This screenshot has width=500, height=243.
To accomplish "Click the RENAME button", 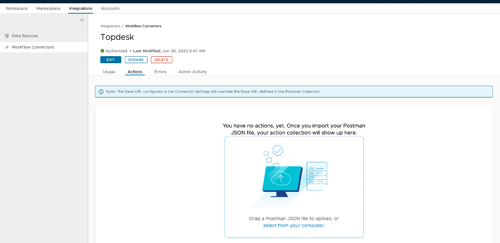I will pos(136,59).
